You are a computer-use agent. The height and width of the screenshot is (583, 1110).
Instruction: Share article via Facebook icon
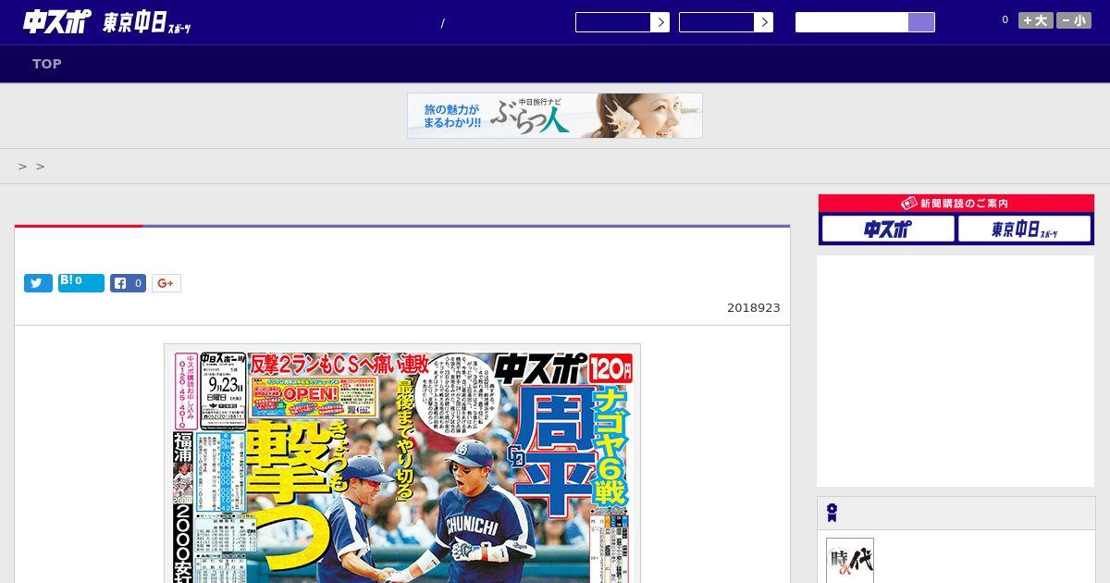coord(129,283)
